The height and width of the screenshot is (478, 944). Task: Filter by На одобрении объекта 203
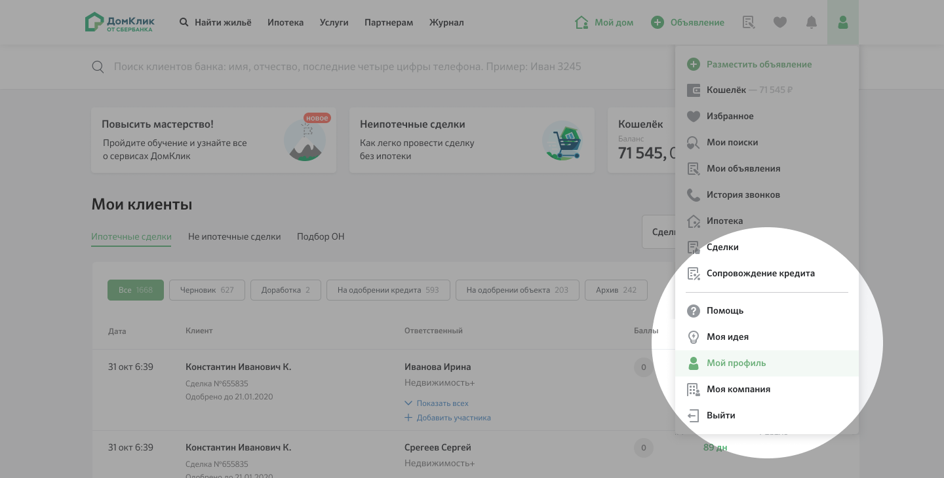click(x=517, y=290)
